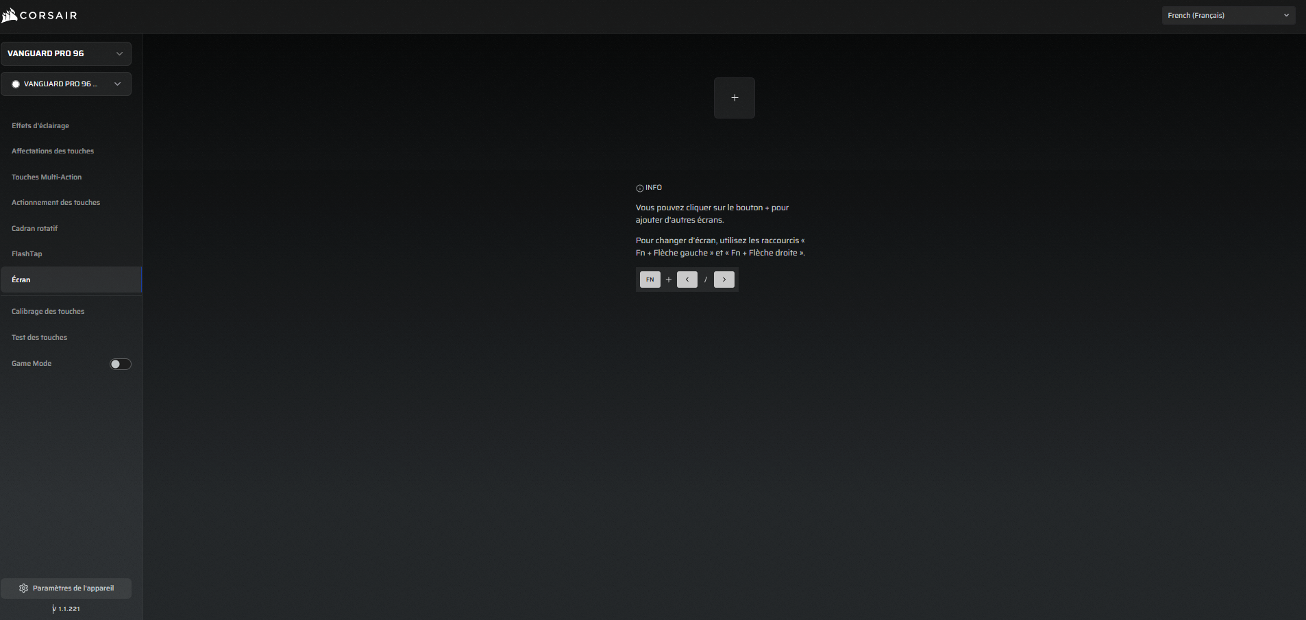Toggle the Game Mode switch

[x=120, y=364]
